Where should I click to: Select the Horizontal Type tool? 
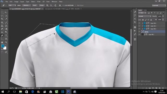click(x=6, y=36)
